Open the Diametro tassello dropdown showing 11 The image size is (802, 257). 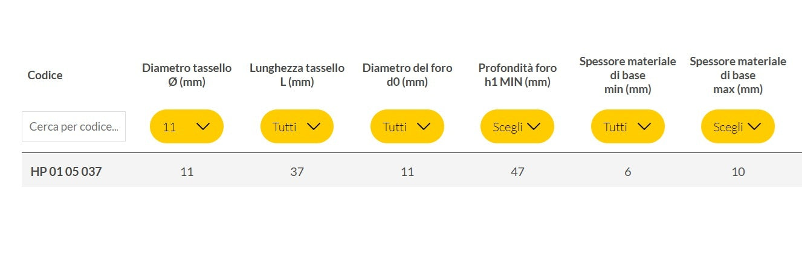[x=186, y=126]
